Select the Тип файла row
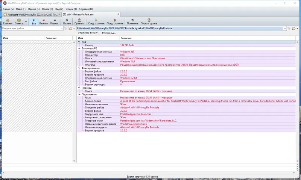The height and width of the screenshot is (180, 301). tap(186, 81)
